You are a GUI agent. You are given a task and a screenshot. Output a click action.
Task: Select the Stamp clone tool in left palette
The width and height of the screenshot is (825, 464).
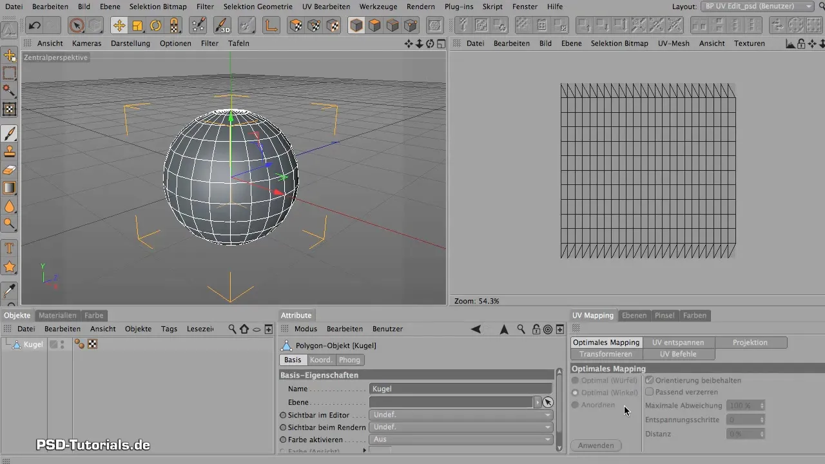[x=10, y=152]
